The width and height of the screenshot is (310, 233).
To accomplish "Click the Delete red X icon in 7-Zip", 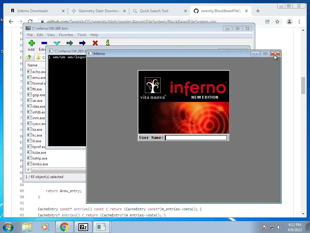I will pyautogui.click(x=95, y=43).
